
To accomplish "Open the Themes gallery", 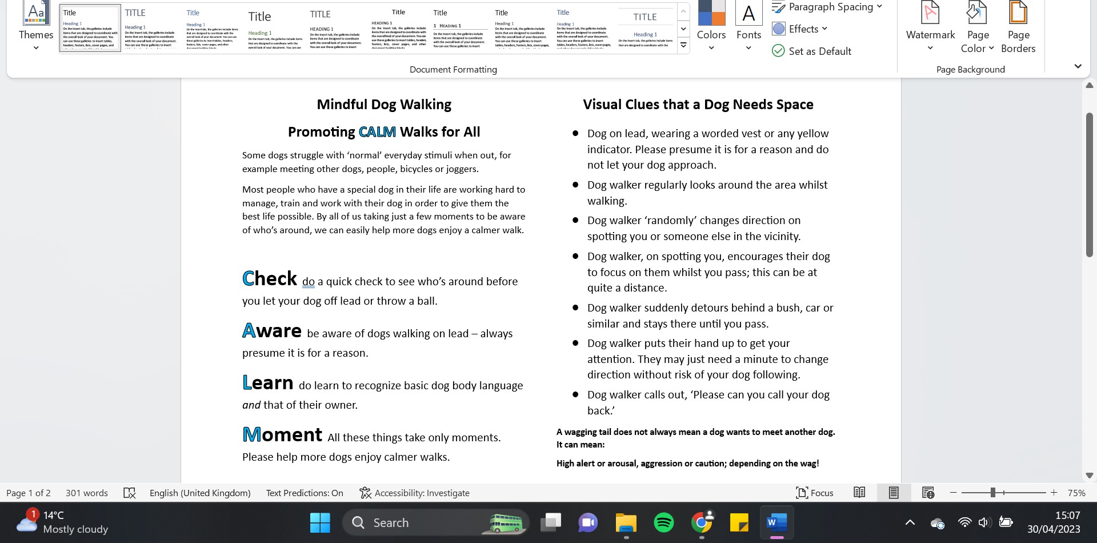I will (x=36, y=27).
